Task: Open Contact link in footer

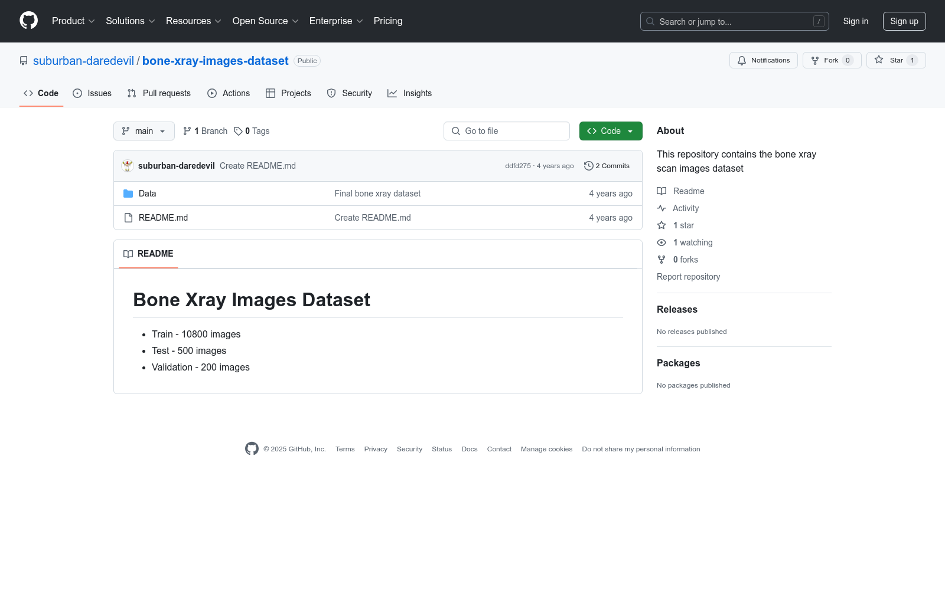Action: tap(499, 449)
